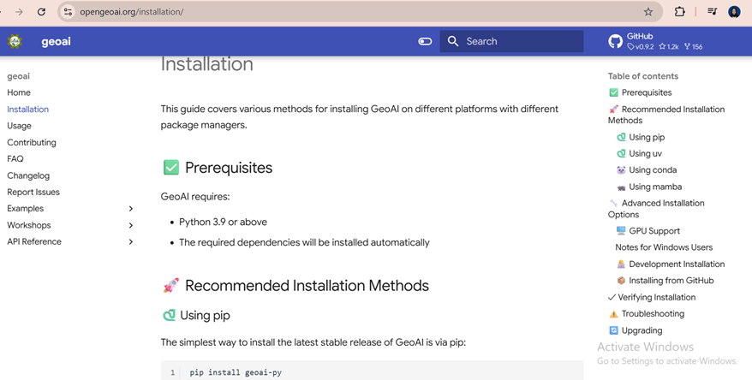Click the rocket icon in contents Recommended Installation
The image size is (752, 380).
tap(613, 110)
